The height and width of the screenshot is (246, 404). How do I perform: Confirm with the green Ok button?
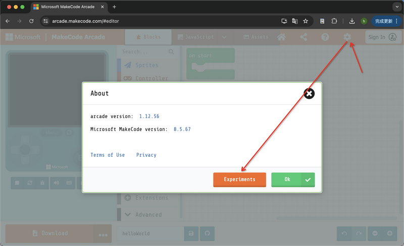click(293, 179)
